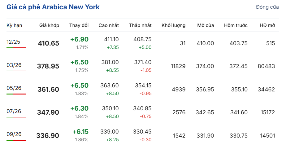Click the green-red range bar under 12/25
Image resolution: width=286 pixels, height=145 pixels.
(x=16, y=48)
